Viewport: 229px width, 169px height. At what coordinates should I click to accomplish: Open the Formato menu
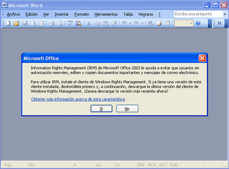(x=82, y=14)
